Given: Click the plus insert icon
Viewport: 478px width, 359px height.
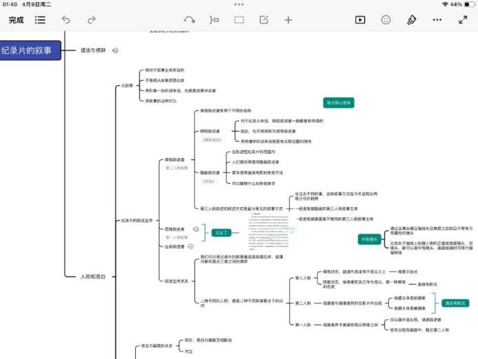Looking at the screenshot, I should point(288,20).
